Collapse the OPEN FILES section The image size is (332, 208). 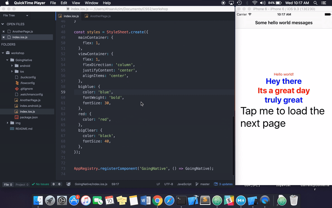coord(3,24)
